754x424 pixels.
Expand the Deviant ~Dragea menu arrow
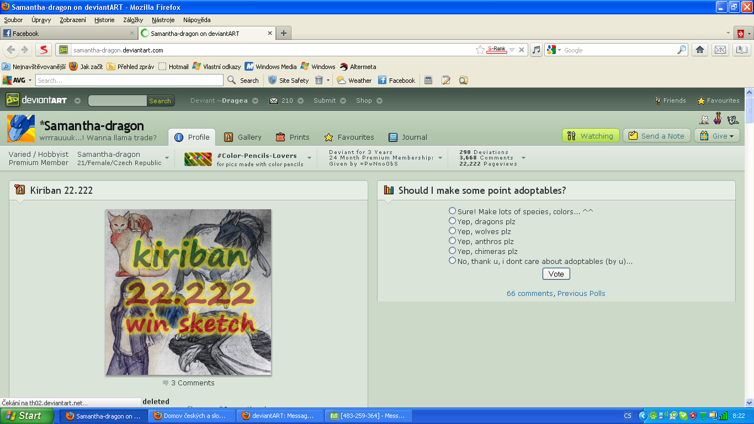pyautogui.click(x=254, y=101)
